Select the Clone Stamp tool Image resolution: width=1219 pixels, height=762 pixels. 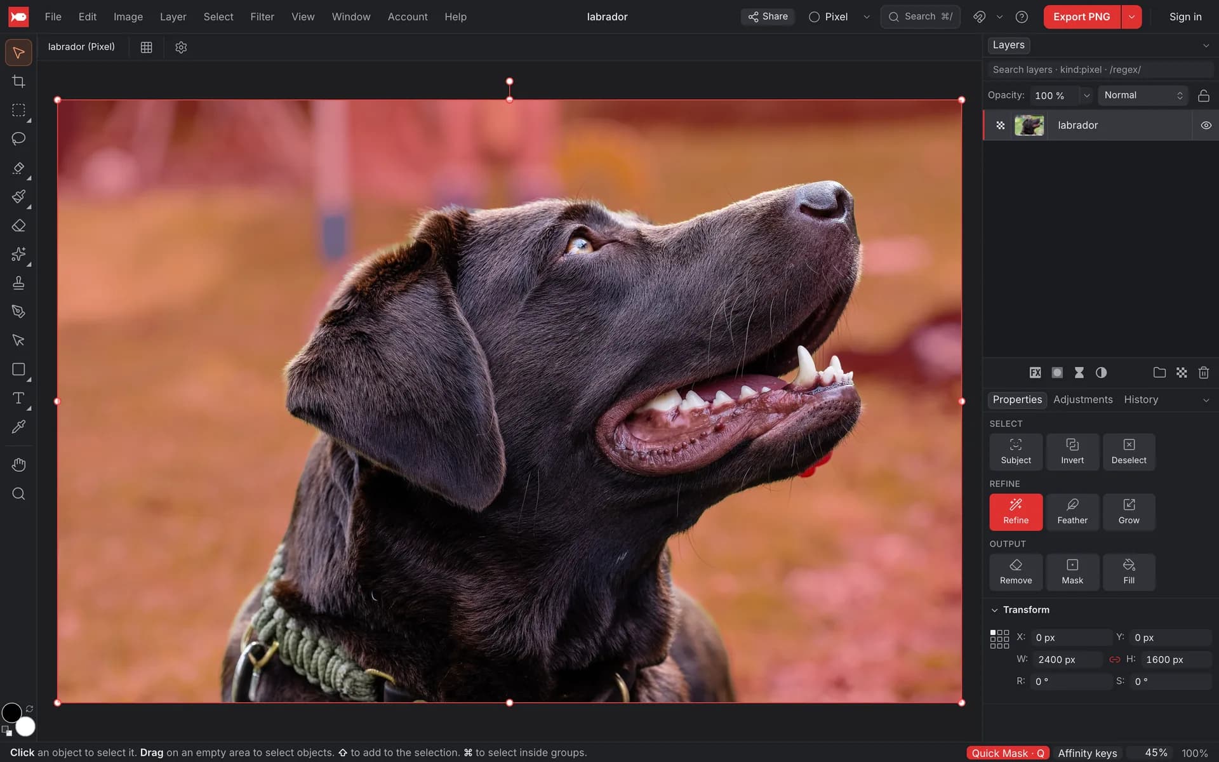(18, 283)
